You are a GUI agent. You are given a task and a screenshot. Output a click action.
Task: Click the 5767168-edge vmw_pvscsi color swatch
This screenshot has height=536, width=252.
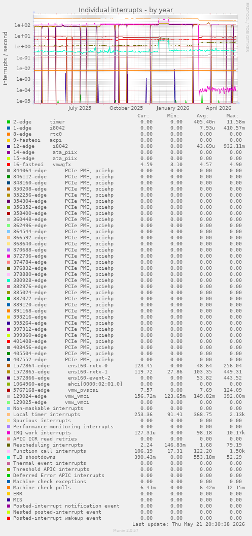click(9, 390)
